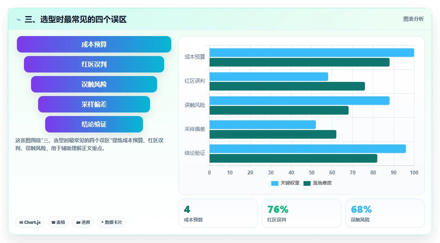Select the 成本预算 funnel stage
440x243 pixels.
(94, 44)
